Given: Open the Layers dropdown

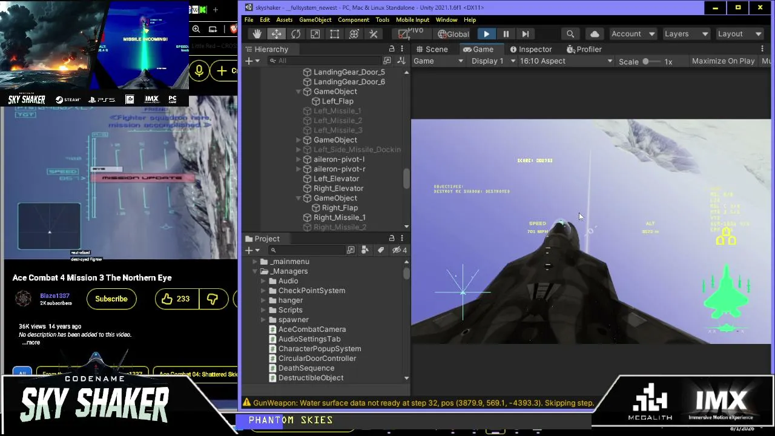Looking at the screenshot, I should pos(685,34).
